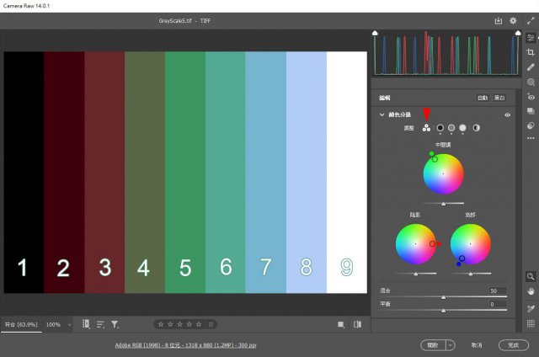Toggle full screen mode icon
Screen dimensions: 539x357
(530, 20)
